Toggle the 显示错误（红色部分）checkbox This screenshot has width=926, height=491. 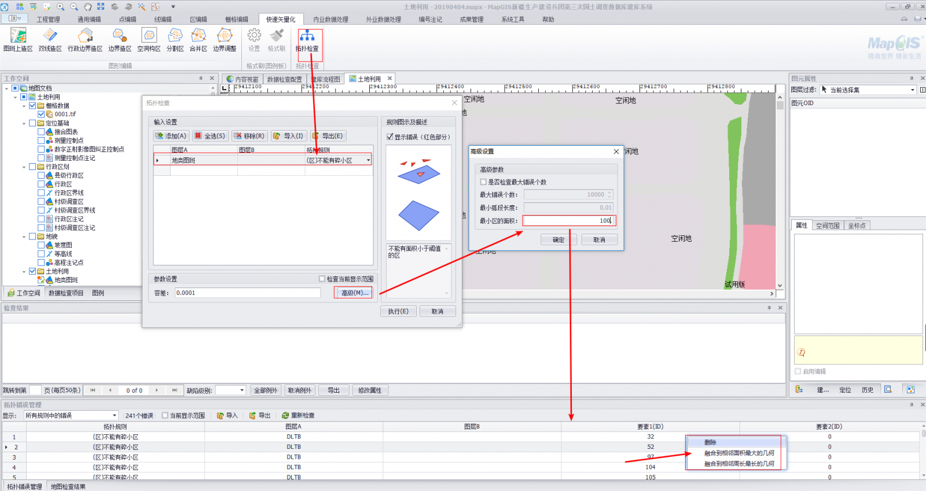[x=390, y=137]
